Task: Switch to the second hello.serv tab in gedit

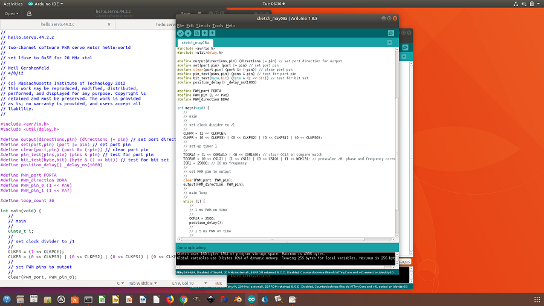Action: point(166,24)
